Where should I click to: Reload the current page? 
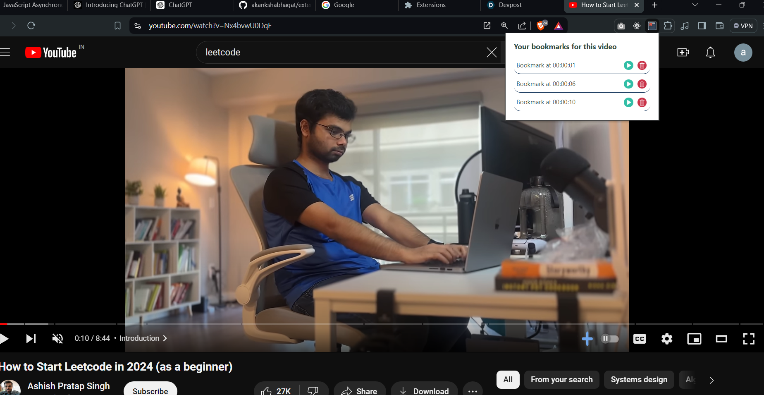[31, 26]
